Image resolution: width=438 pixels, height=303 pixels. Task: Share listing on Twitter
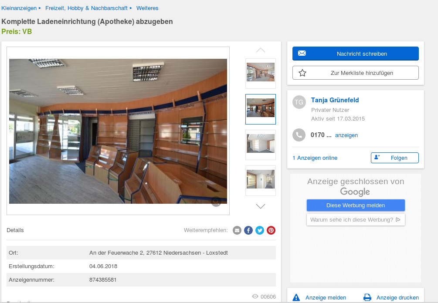[x=260, y=230]
